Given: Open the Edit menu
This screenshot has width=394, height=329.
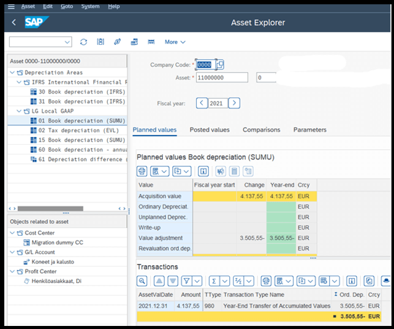Looking at the screenshot, I should pos(48,6).
